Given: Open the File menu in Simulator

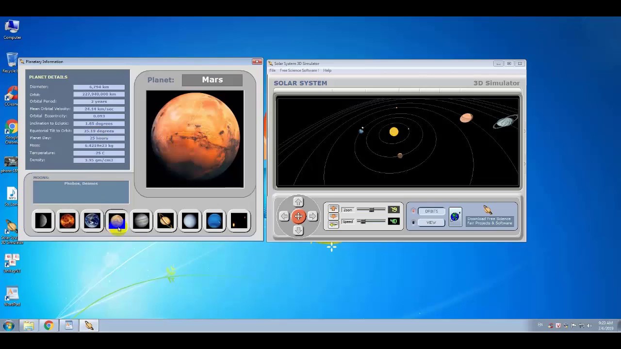Looking at the screenshot, I should point(273,71).
